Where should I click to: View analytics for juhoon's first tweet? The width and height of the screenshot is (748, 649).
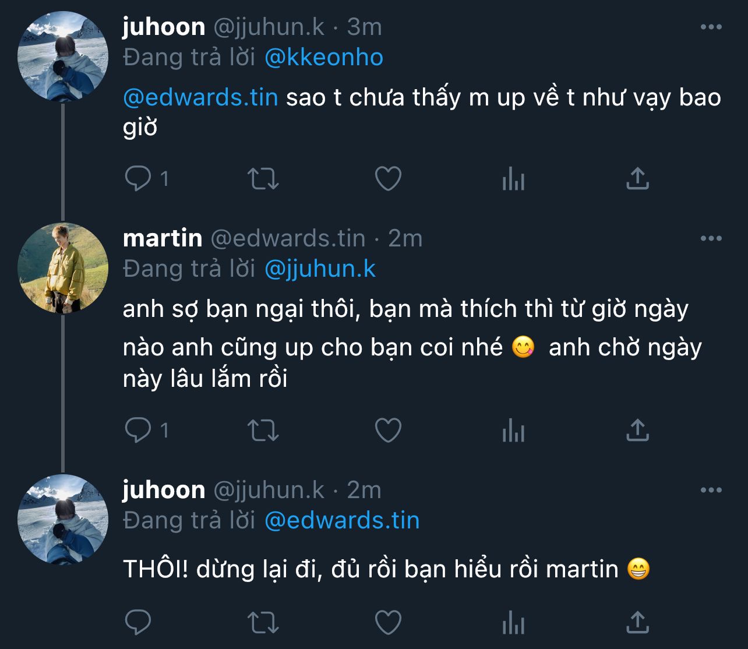tap(513, 179)
